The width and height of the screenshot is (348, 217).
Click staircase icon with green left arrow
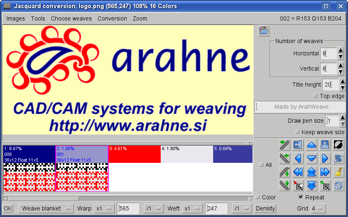284,158
